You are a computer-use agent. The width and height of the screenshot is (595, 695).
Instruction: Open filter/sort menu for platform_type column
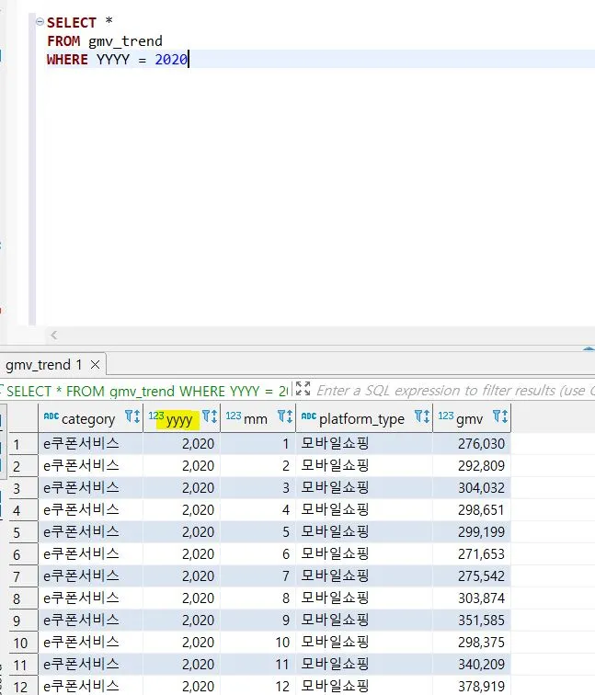422,416
